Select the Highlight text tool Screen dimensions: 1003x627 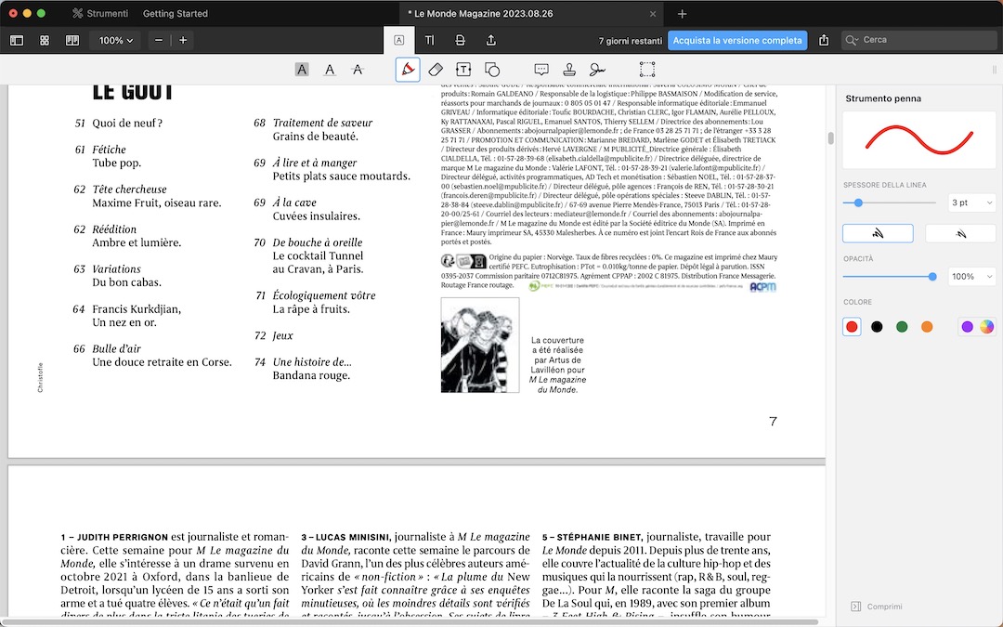point(302,70)
